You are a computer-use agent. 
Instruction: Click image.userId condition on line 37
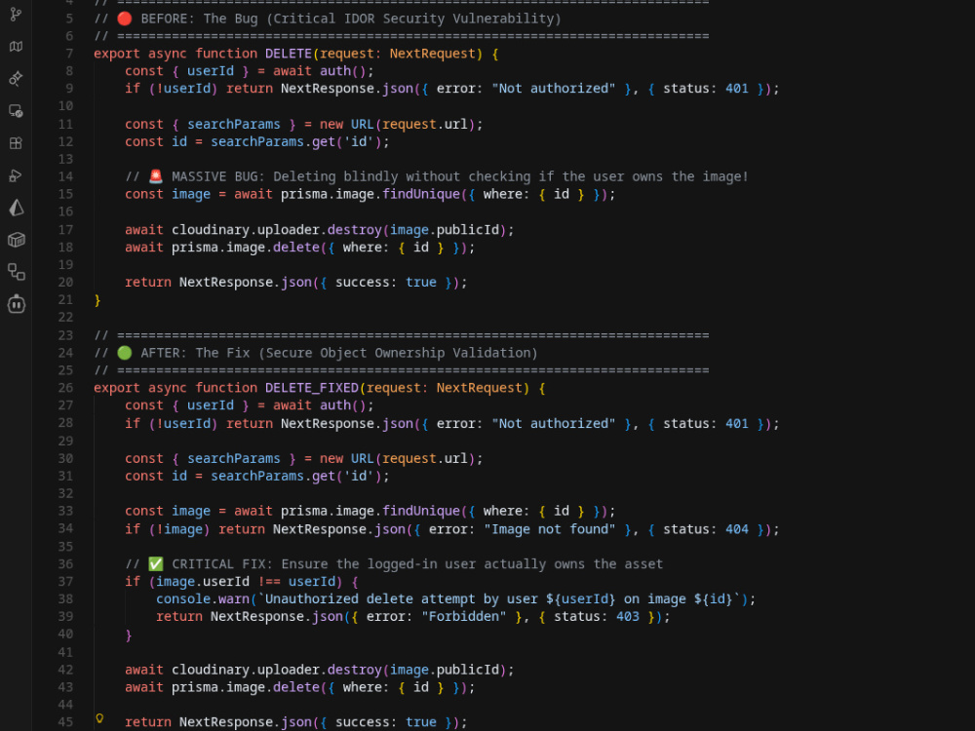pyautogui.click(x=203, y=582)
